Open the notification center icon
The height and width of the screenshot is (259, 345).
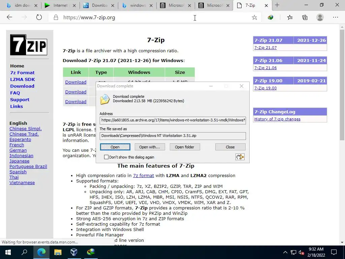(334, 252)
